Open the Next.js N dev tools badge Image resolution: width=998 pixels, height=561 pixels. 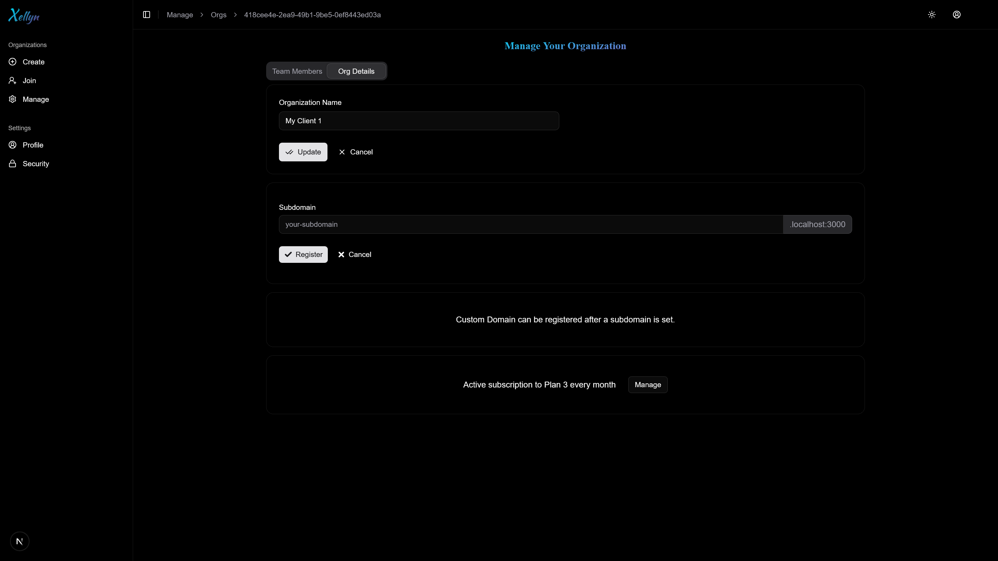(x=19, y=541)
